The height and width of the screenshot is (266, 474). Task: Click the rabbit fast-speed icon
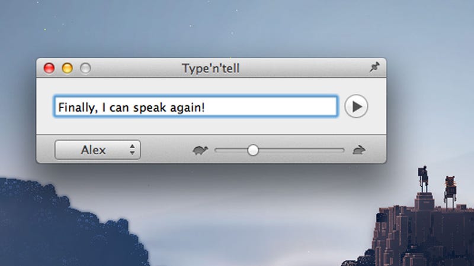(359, 150)
